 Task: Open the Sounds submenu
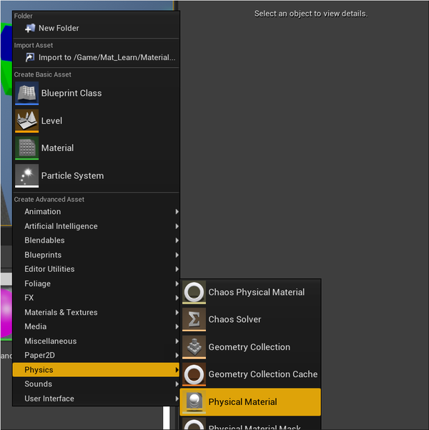(96, 384)
